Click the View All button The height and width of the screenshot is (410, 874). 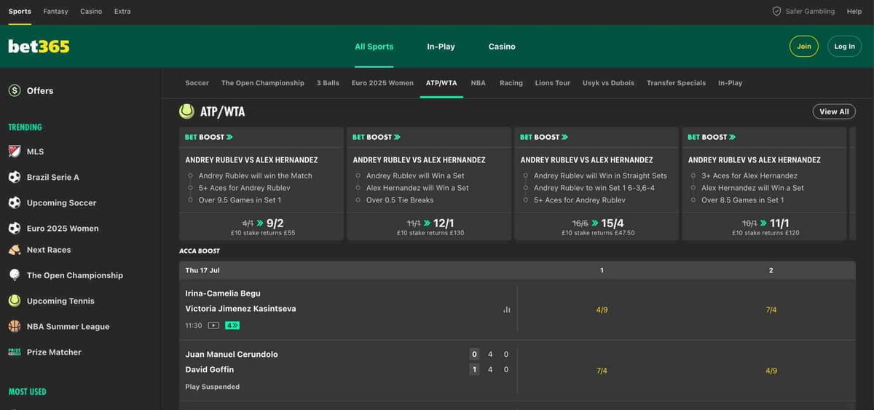point(834,111)
